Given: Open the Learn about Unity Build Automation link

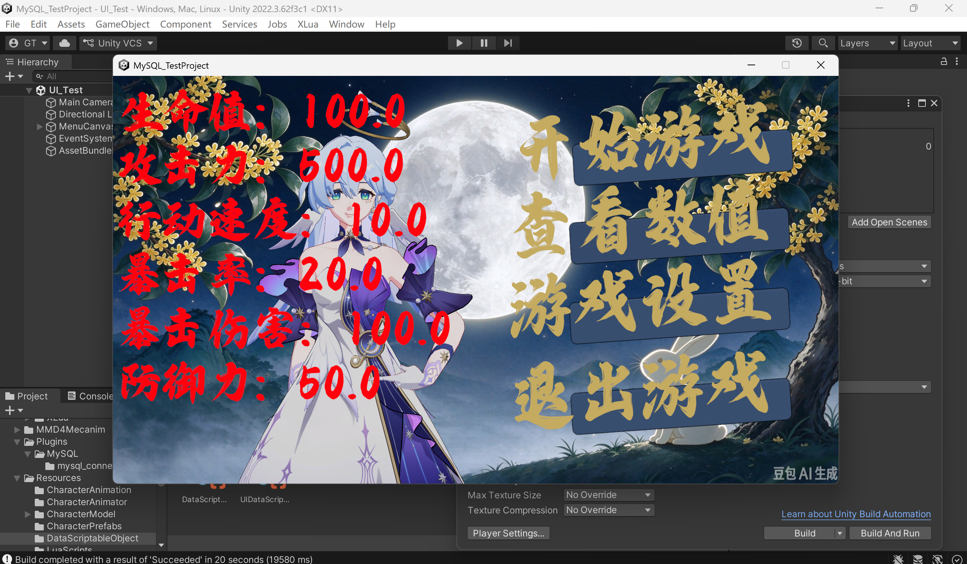Looking at the screenshot, I should click(856, 514).
